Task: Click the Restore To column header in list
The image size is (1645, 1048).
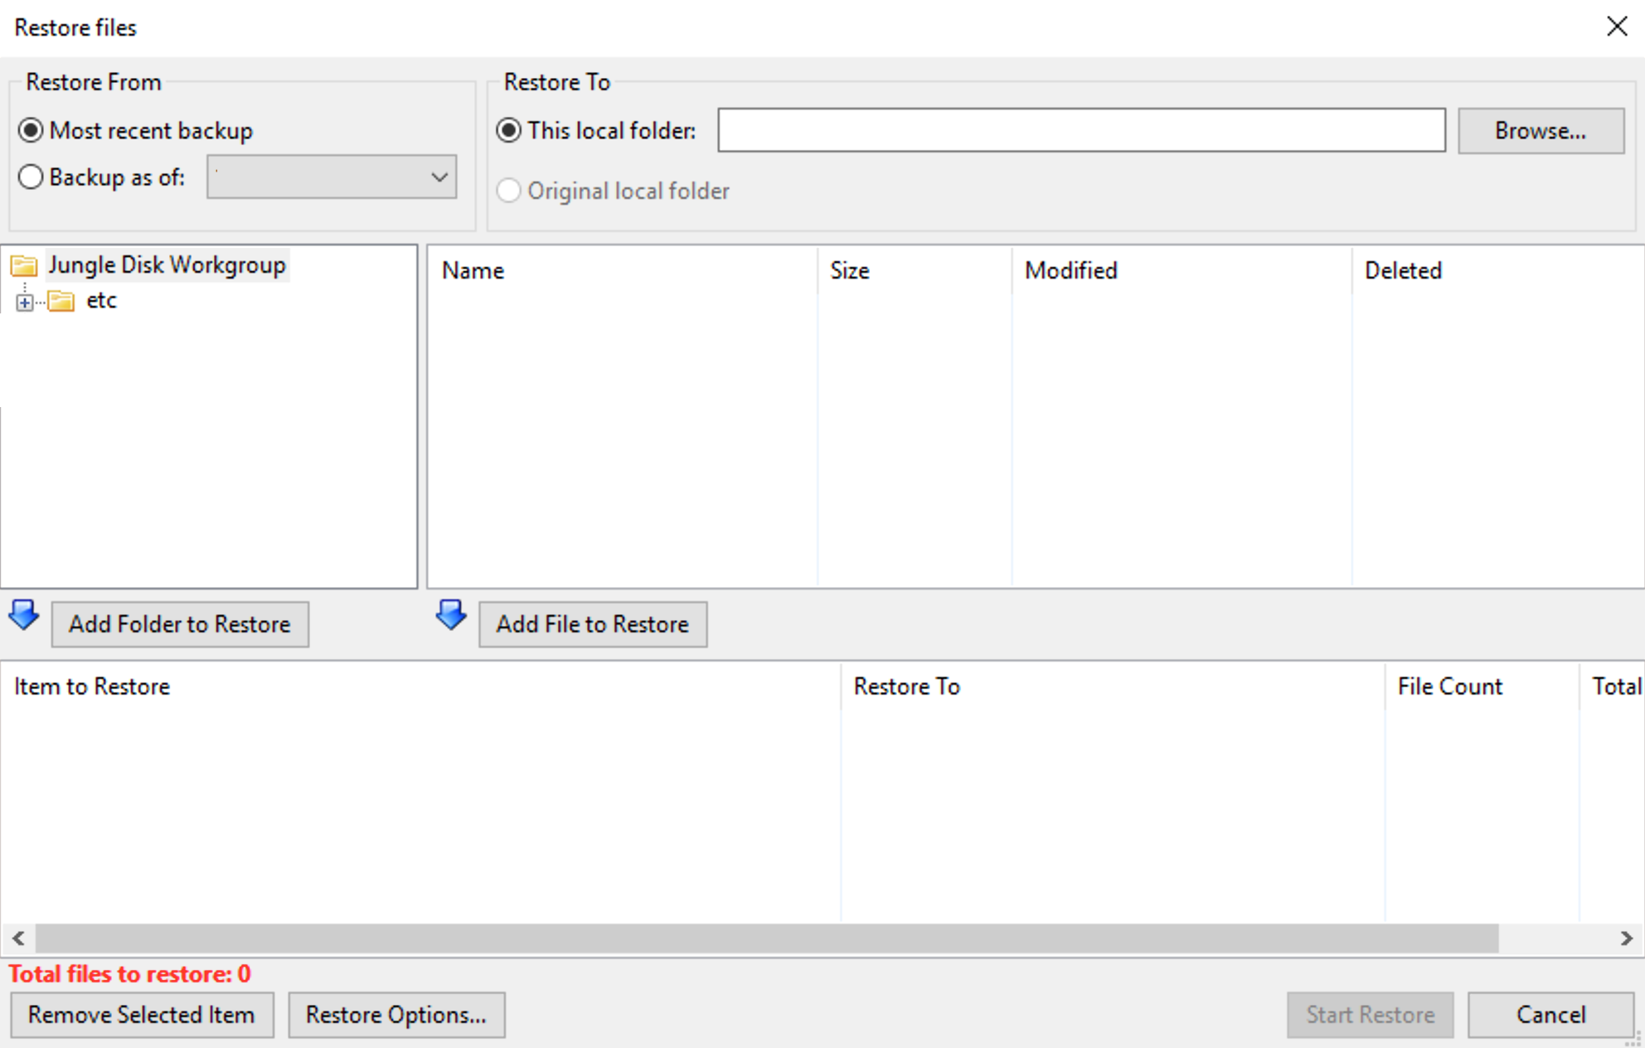Action: tap(1113, 687)
